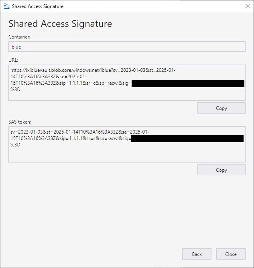Go Back to the previous step
Viewport: 254px width, 268px height.
point(197,254)
